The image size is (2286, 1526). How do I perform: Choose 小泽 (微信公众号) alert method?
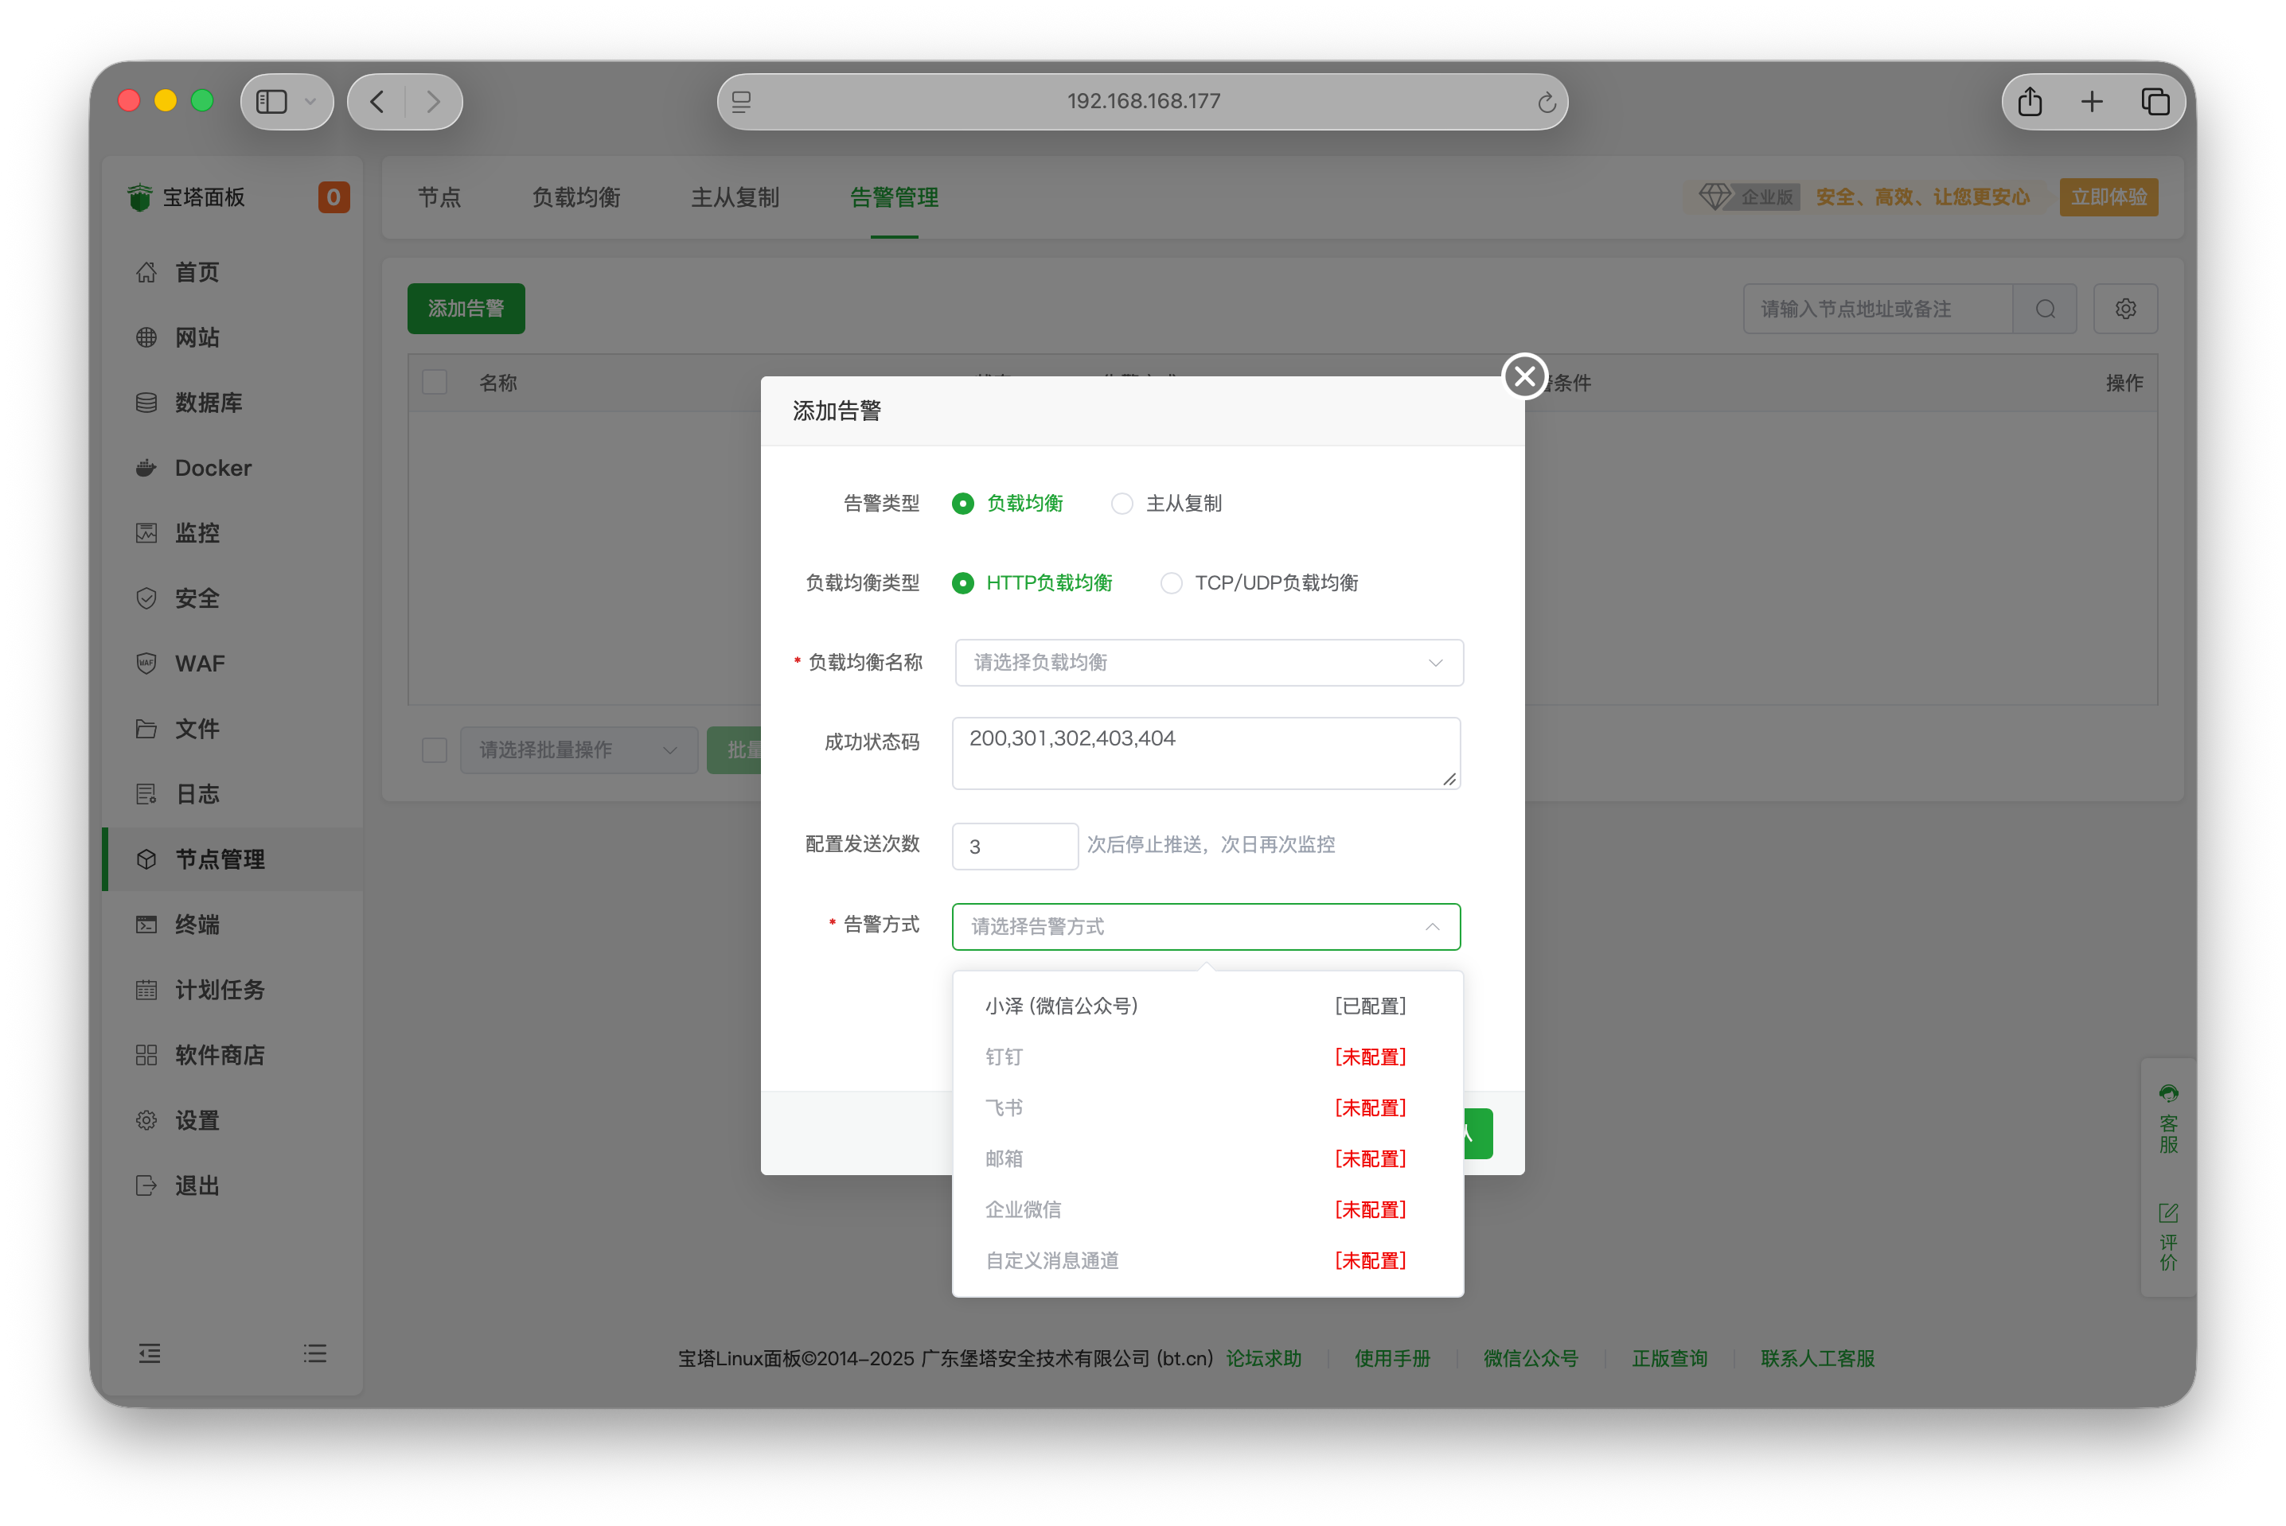[x=1207, y=1006]
